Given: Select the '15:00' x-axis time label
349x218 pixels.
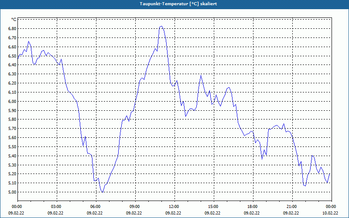Looking at the screenshot, I should tap(213, 207).
